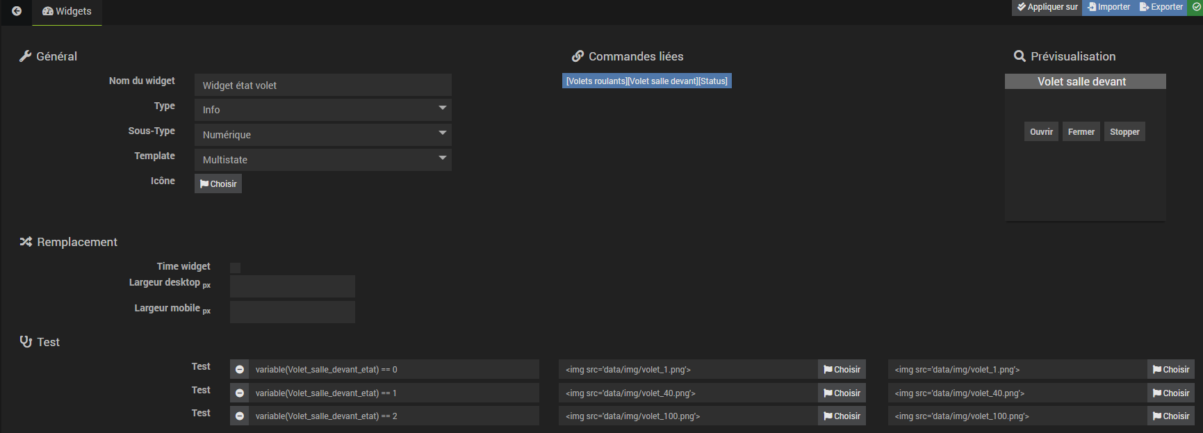Open the Type dropdown showing Info
This screenshot has width=1203, height=433.
323,110
